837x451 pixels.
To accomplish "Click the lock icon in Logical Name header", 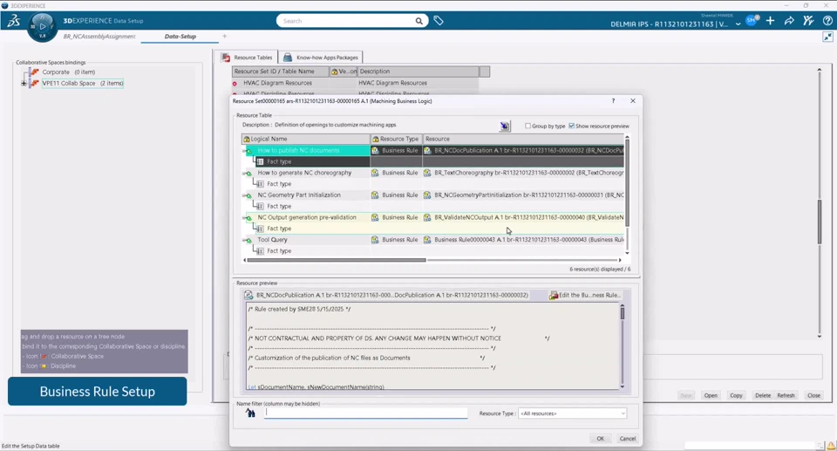I will tap(247, 139).
